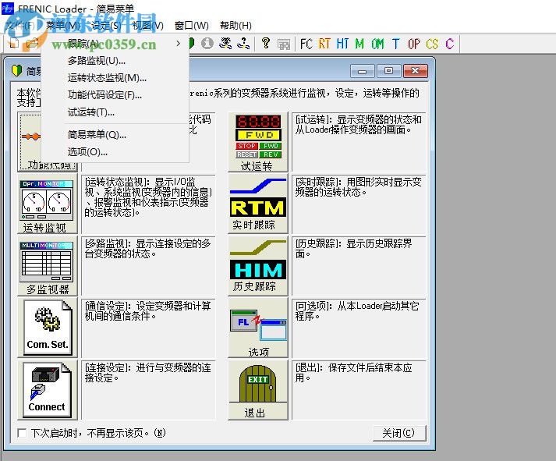Open the Connect settings icon

point(47,390)
